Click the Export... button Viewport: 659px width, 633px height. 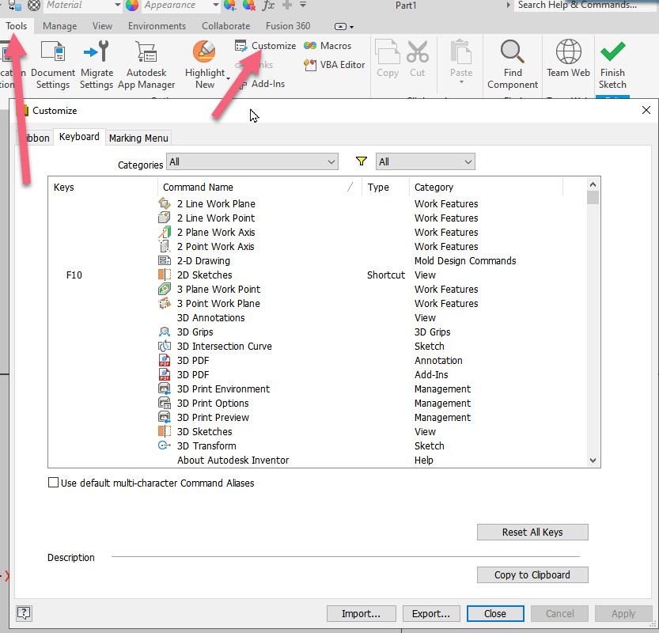[431, 613]
